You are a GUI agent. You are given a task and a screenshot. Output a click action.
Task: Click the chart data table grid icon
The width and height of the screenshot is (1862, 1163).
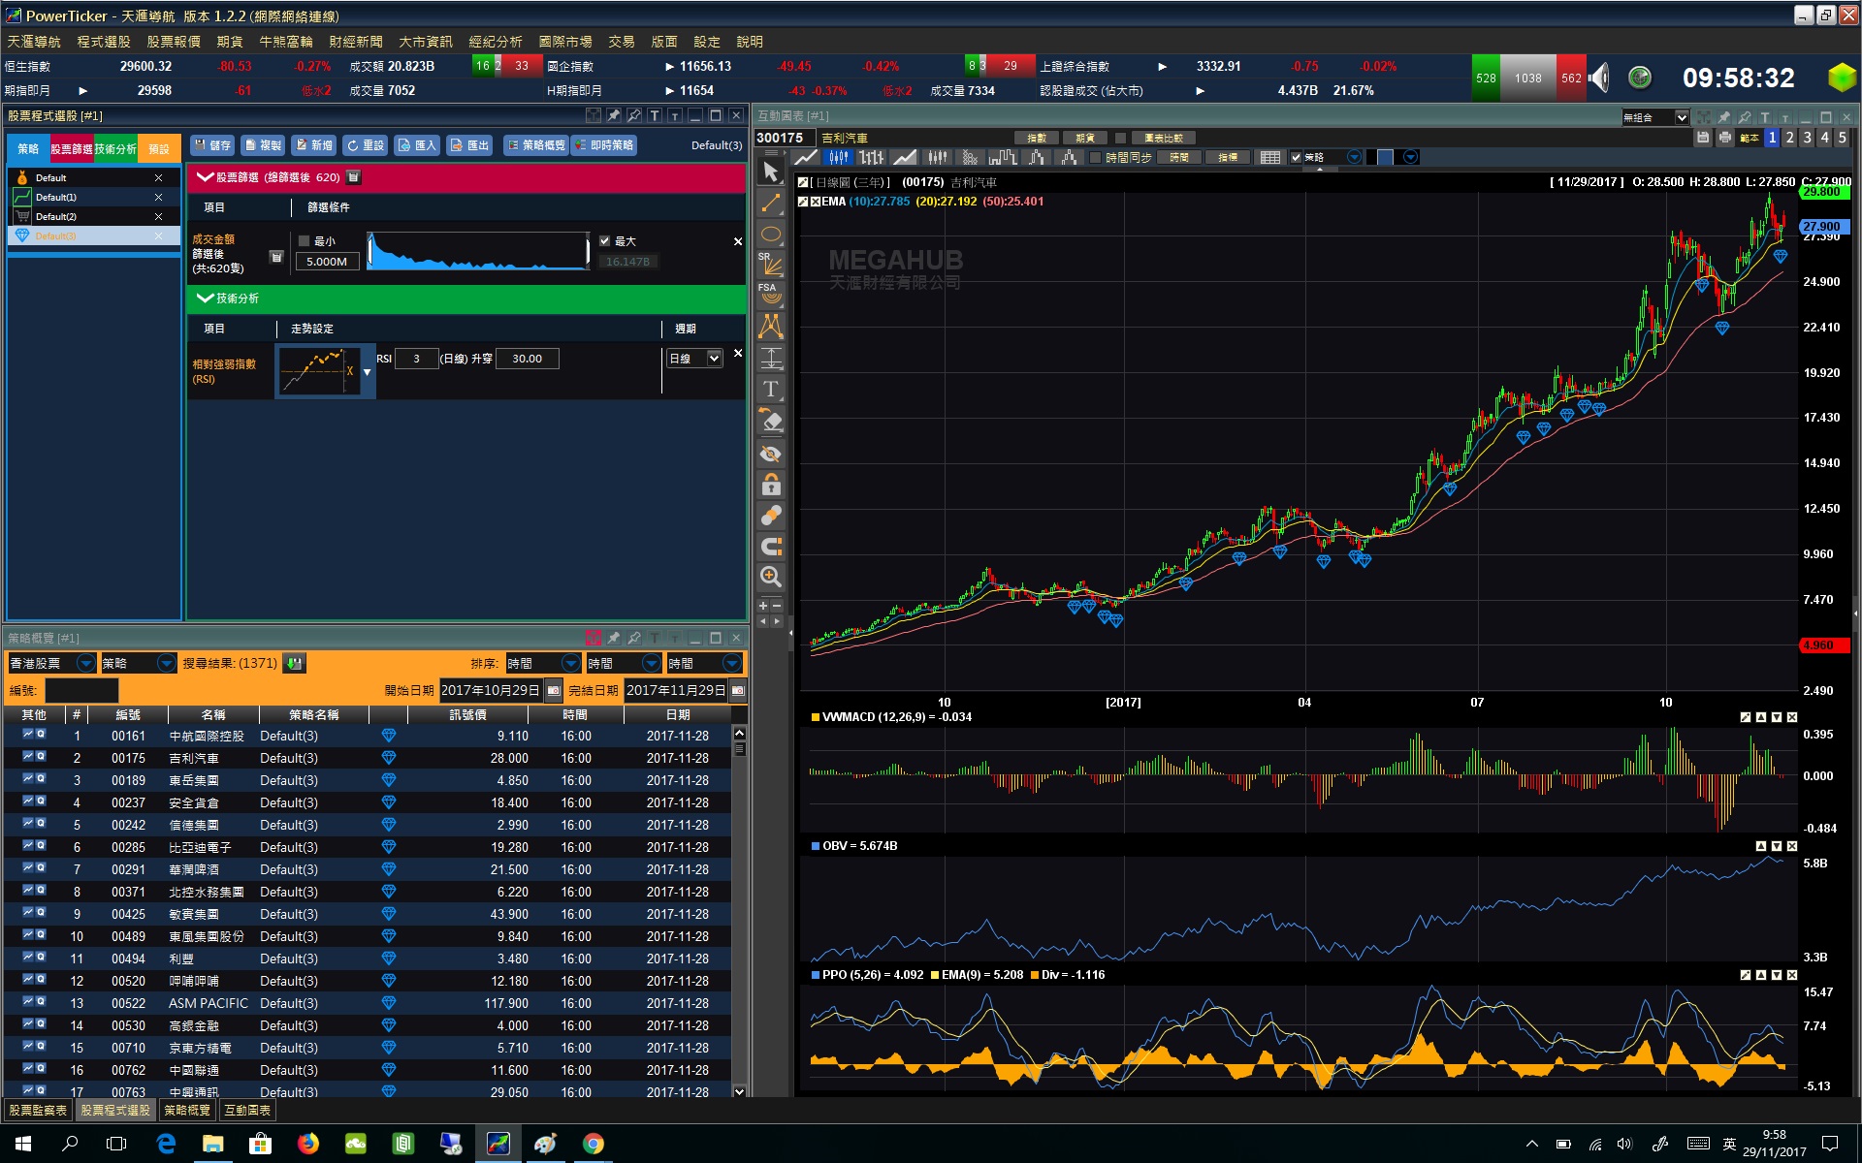point(1270,157)
